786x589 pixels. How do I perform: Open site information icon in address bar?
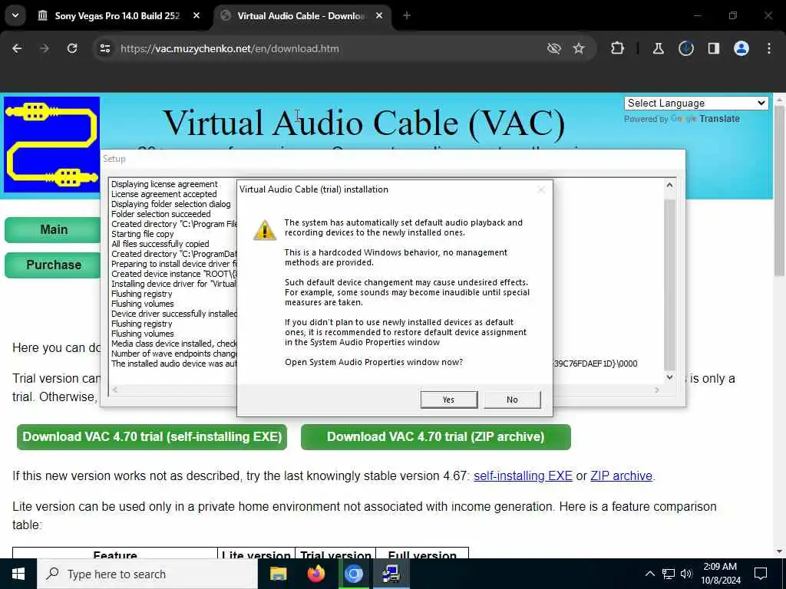104,48
